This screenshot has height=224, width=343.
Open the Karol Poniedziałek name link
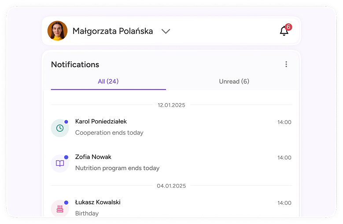pyautogui.click(x=101, y=122)
